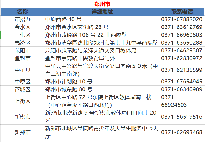
Task: Select the 金水区 name cell
Action: coord(23,27)
